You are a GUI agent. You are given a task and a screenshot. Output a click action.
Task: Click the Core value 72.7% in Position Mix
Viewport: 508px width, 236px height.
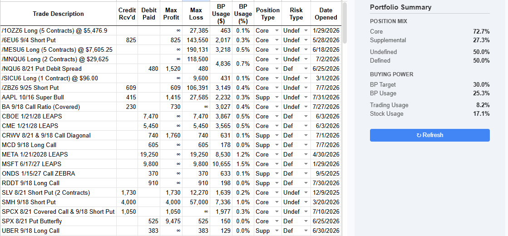click(x=481, y=31)
